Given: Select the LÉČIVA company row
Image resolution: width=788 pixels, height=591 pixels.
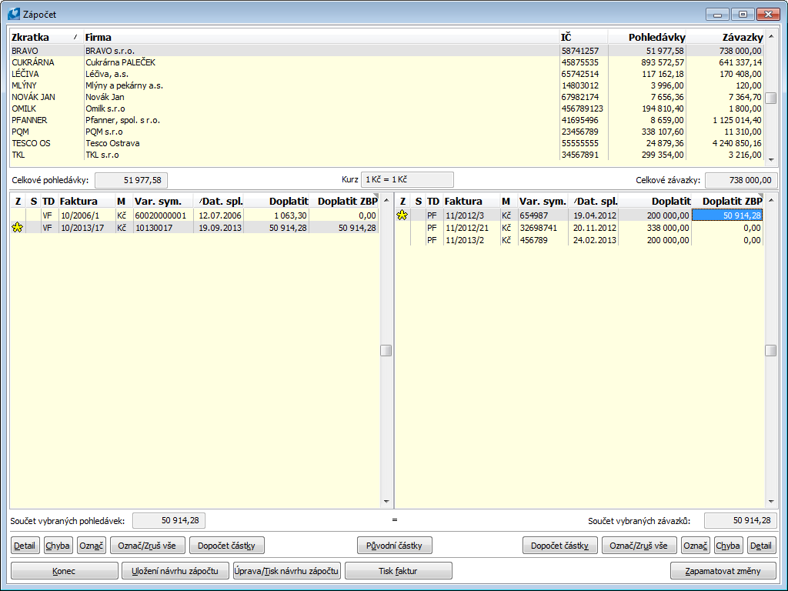Looking at the screenshot, I should [387, 74].
